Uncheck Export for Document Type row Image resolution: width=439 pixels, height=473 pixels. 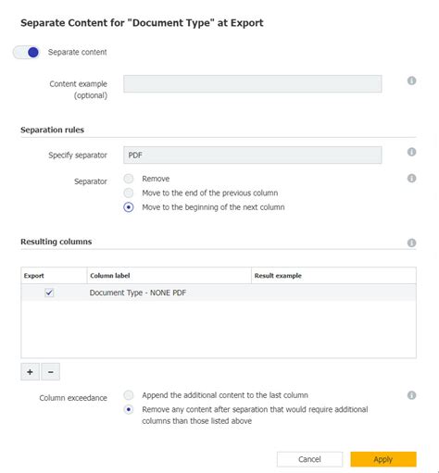49,293
